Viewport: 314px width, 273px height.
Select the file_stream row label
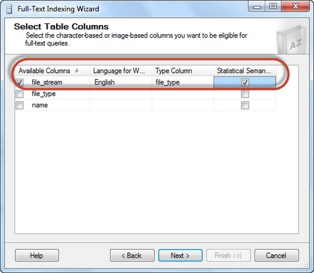coord(47,82)
